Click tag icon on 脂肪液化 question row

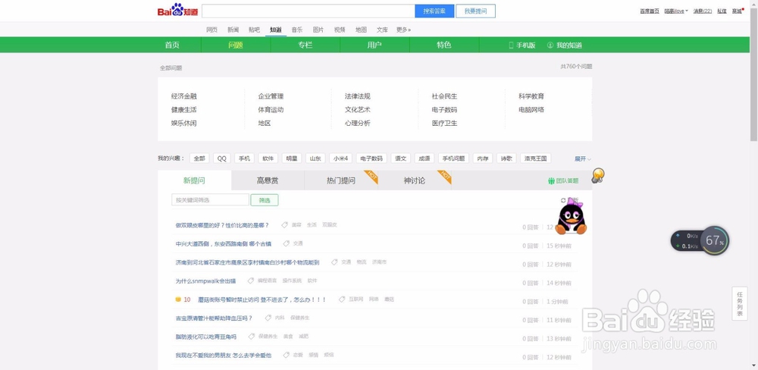tap(252, 336)
